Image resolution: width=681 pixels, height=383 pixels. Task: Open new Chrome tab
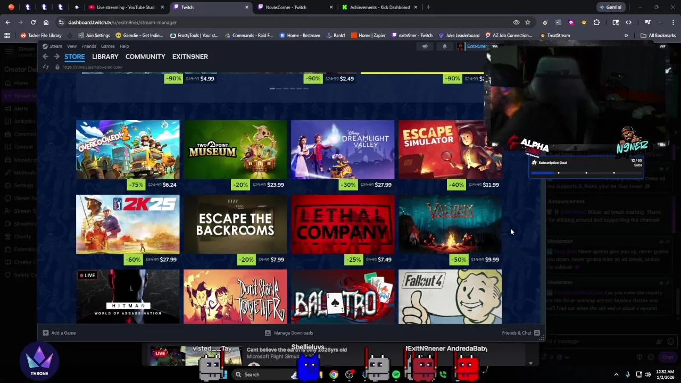point(428,7)
